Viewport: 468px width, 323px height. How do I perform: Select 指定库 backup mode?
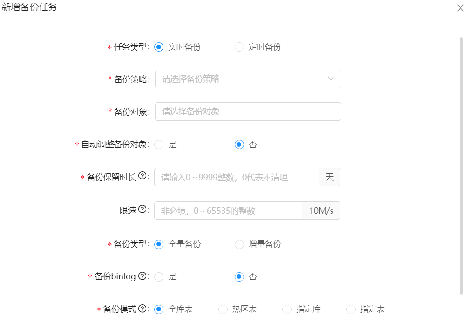(287, 310)
